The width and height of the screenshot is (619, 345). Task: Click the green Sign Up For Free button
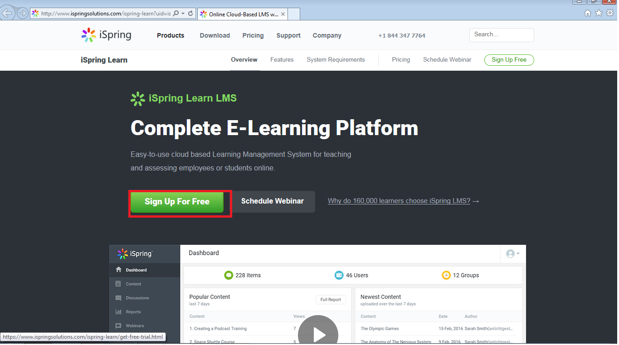[177, 202]
